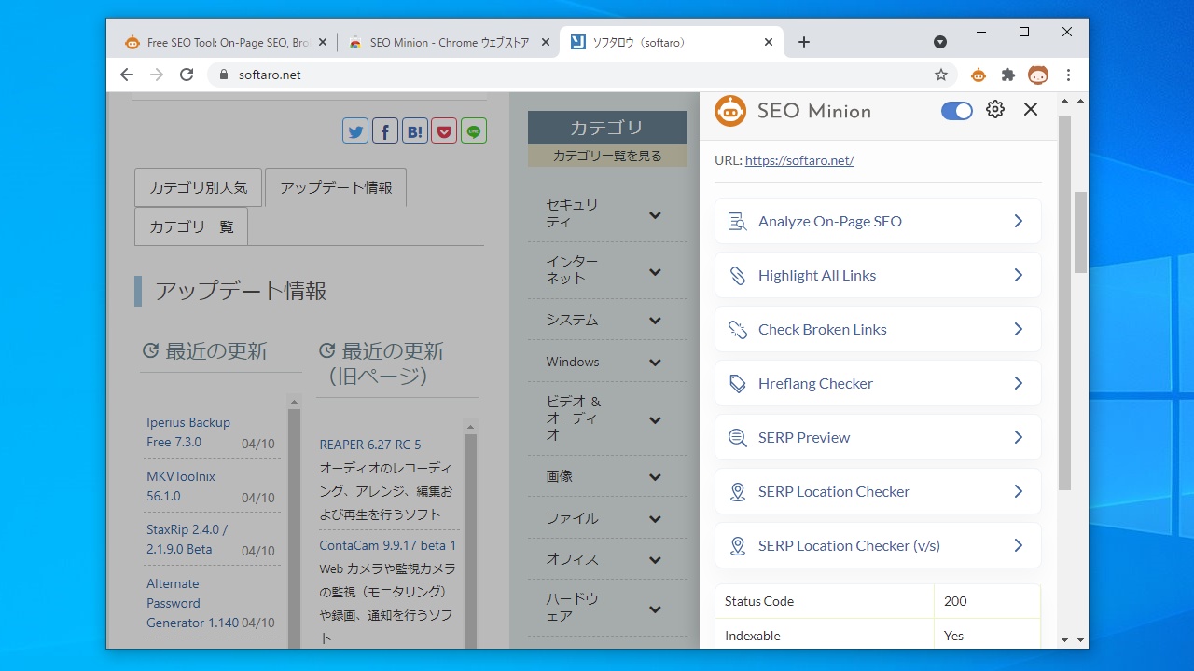Go forward one page
This screenshot has height=671, width=1194.
coord(157,75)
